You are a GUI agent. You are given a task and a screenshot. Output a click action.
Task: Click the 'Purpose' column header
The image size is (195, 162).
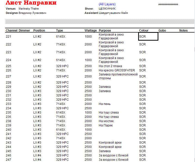pos(105,31)
